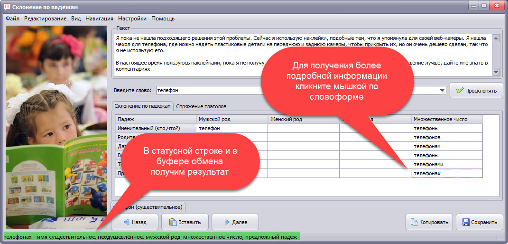Viewport: 508px width, 244px height.
Task: Click the Женский род column header
Action: click(x=304, y=119)
